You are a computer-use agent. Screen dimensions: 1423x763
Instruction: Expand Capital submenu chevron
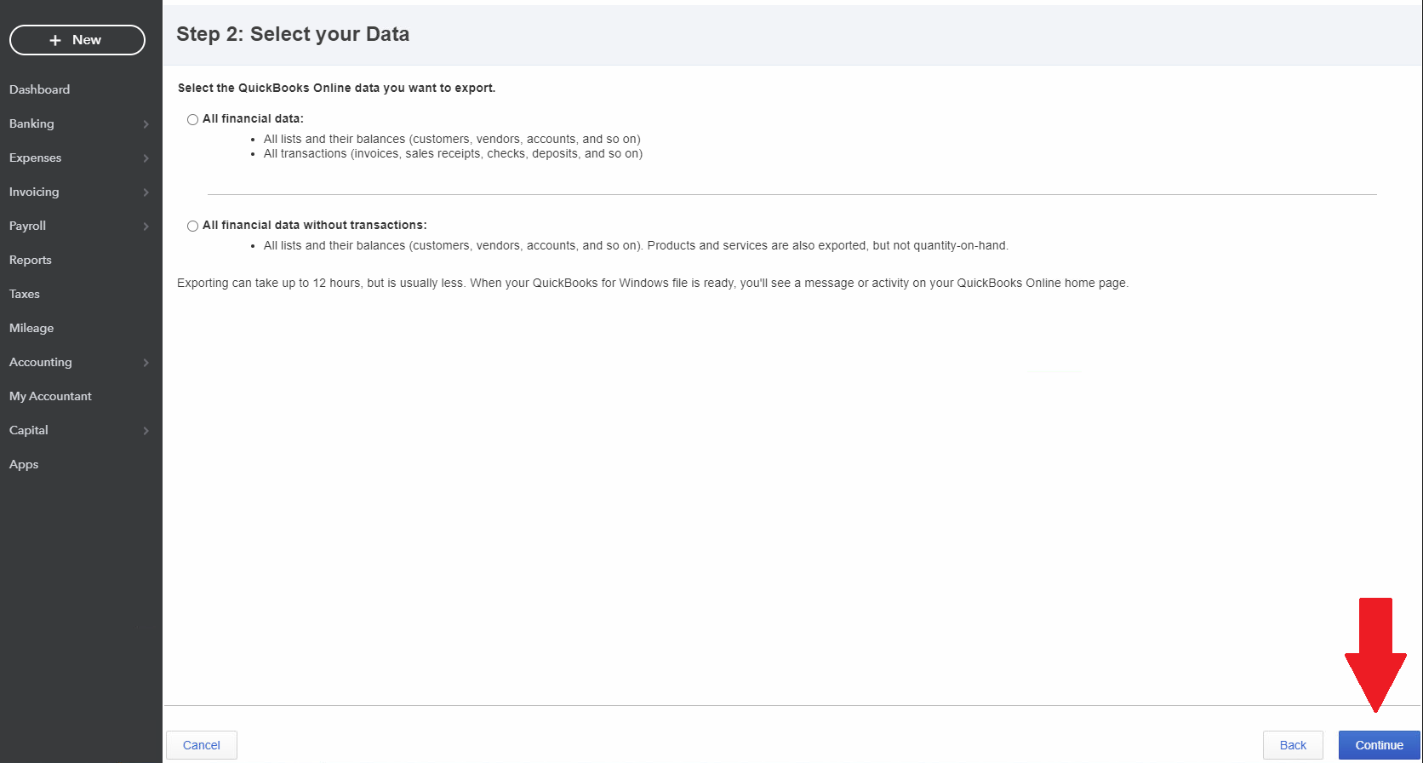click(146, 431)
